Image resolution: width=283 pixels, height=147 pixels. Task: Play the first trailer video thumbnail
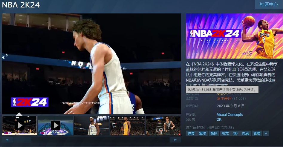tap(19, 125)
